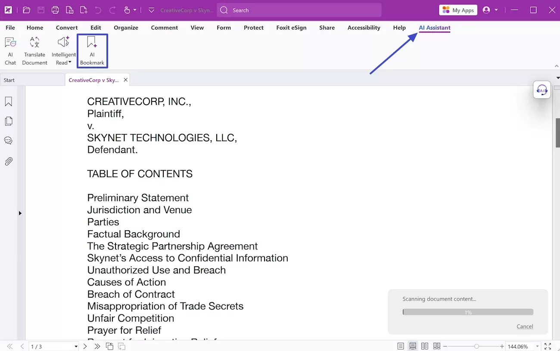Toggle single page layout view mode
The image size is (560, 351).
pyautogui.click(x=400, y=346)
